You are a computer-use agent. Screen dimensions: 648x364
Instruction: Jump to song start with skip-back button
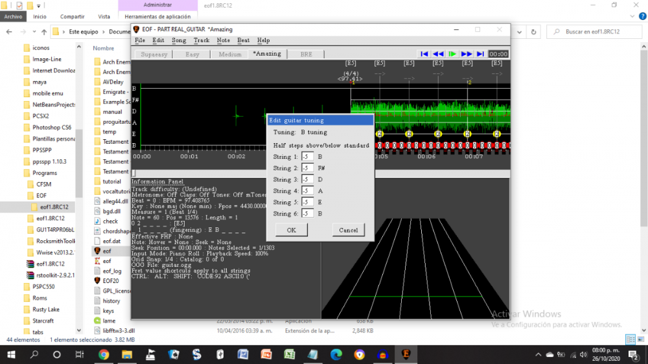click(x=424, y=54)
